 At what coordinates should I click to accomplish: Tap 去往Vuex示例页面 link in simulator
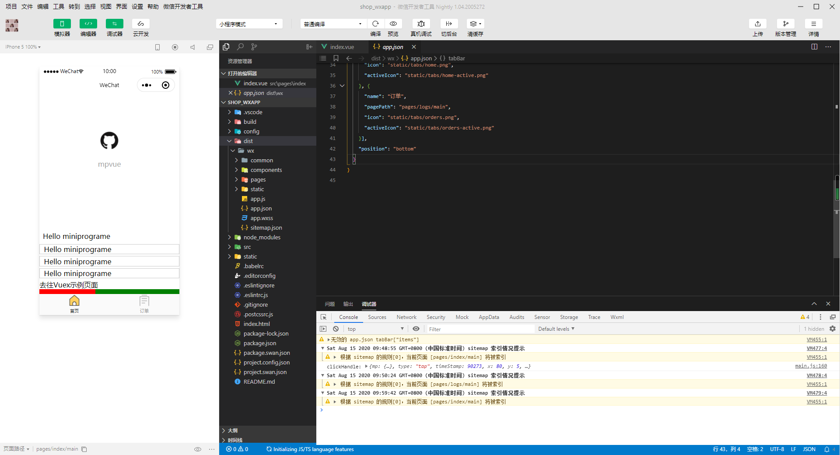[69, 285]
